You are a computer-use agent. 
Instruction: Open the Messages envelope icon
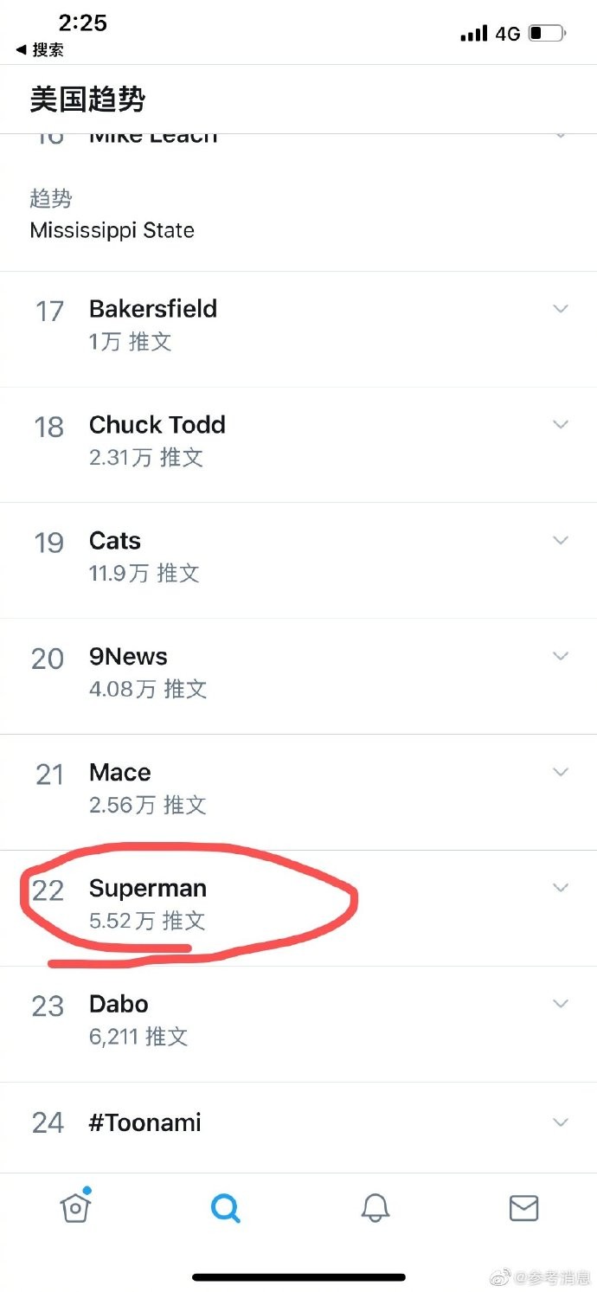(523, 1208)
